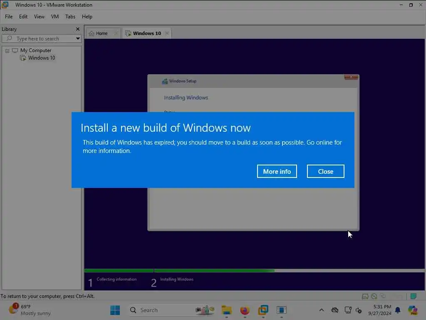Viewport: 426px width, 320px height.
Task: Click the VMware Workstation taskbar icon
Action: tap(263, 310)
